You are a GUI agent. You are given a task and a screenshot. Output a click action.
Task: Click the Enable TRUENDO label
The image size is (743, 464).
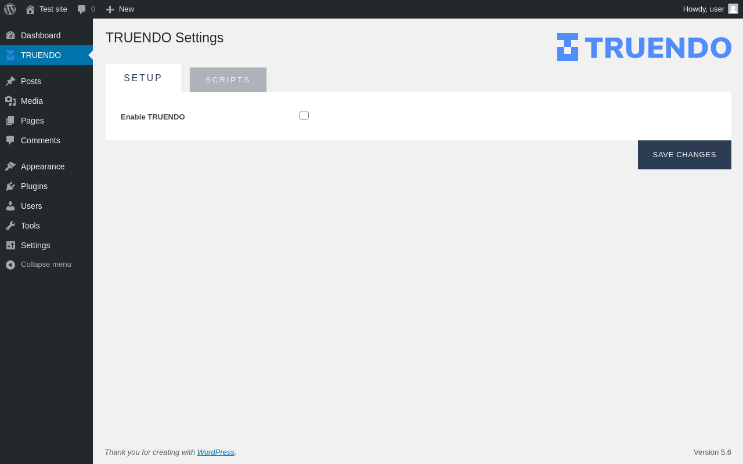click(x=153, y=117)
